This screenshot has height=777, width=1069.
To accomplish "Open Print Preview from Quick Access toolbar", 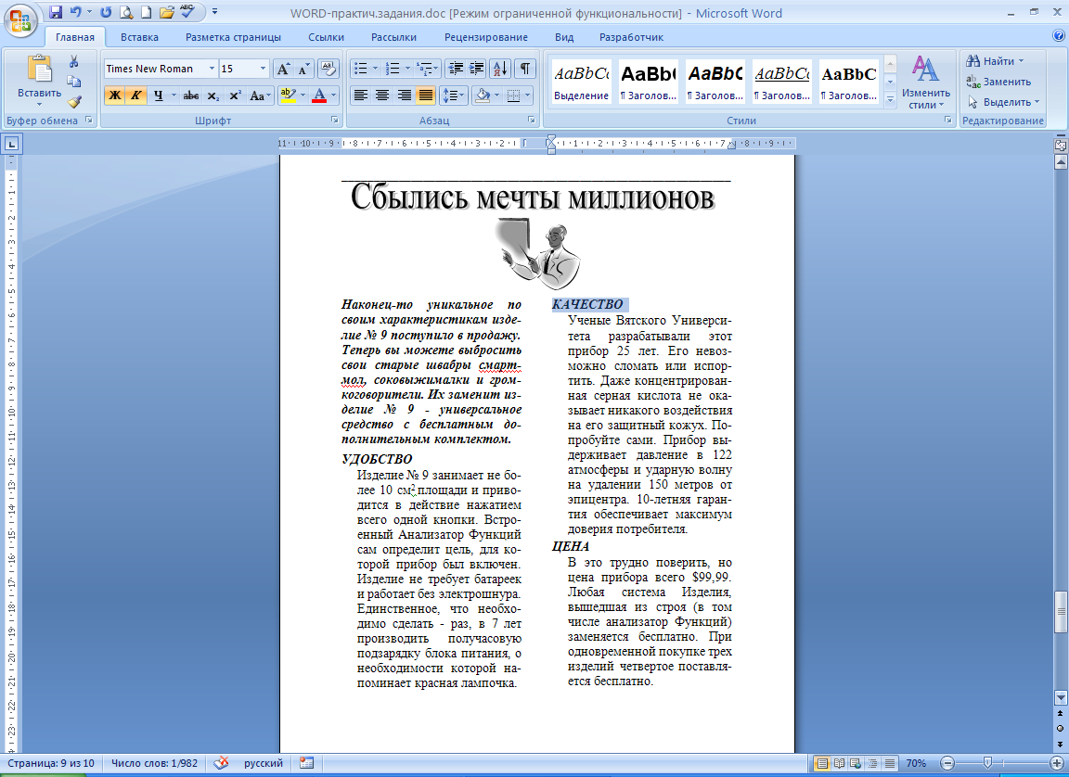I will tap(126, 12).
